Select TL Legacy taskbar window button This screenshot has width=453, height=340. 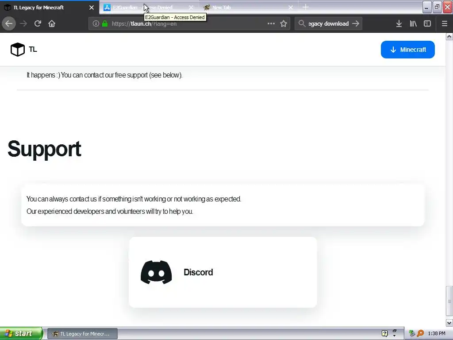[82, 334]
